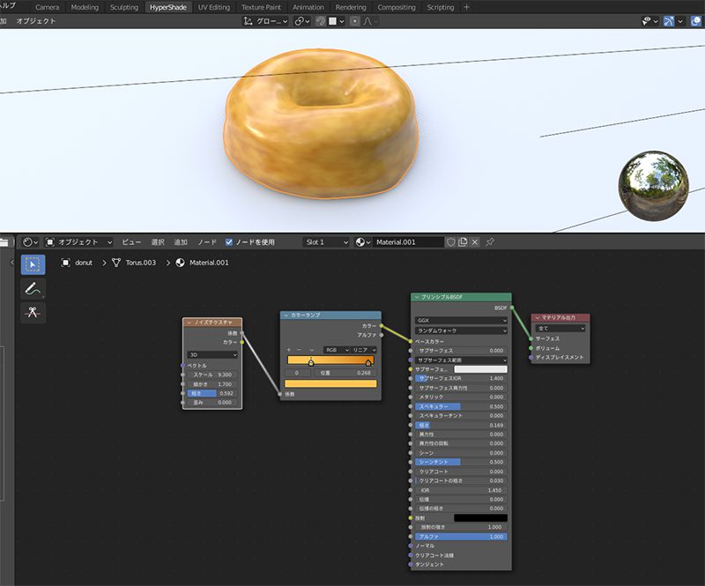Viewport: 705px width, 586px height.
Task: Click the fake user shield icon
Action: 450,241
